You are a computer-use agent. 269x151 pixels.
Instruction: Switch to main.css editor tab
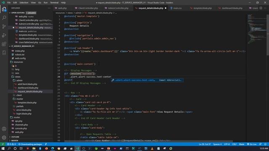[x=177, y=8]
